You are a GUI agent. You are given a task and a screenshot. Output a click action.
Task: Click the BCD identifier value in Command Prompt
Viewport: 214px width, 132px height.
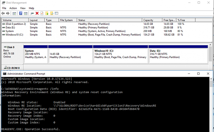(109, 109)
